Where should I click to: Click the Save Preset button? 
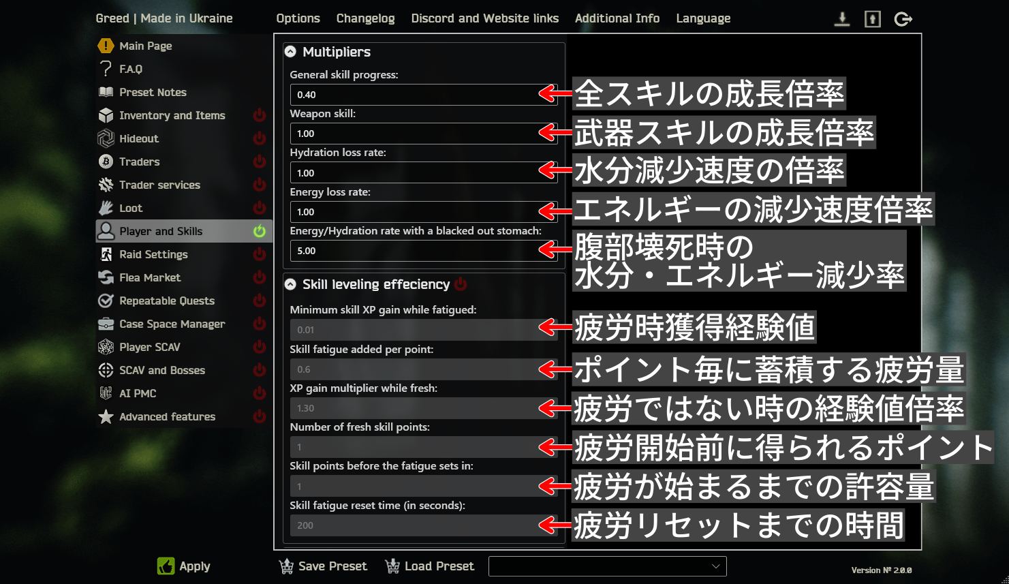point(323,566)
